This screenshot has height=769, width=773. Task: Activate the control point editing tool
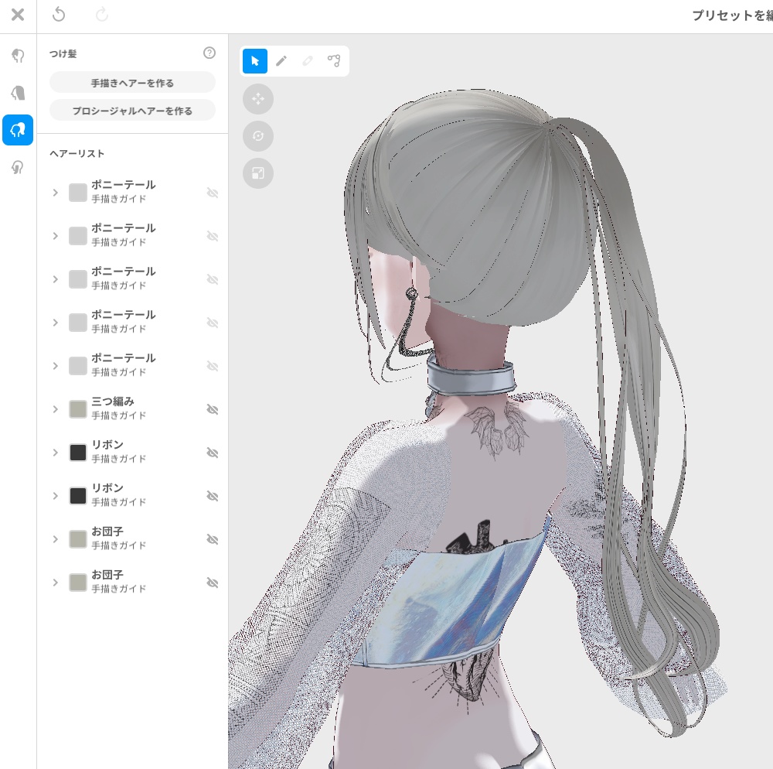[x=335, y=61]
